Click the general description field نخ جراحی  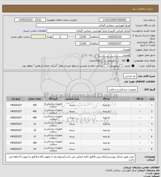tap(130, 76)
